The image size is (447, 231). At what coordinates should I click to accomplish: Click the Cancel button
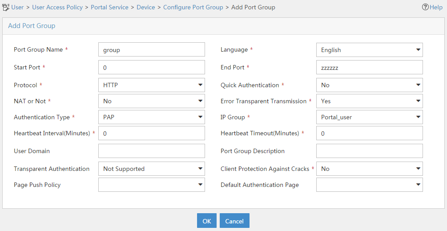coord(234,221)
